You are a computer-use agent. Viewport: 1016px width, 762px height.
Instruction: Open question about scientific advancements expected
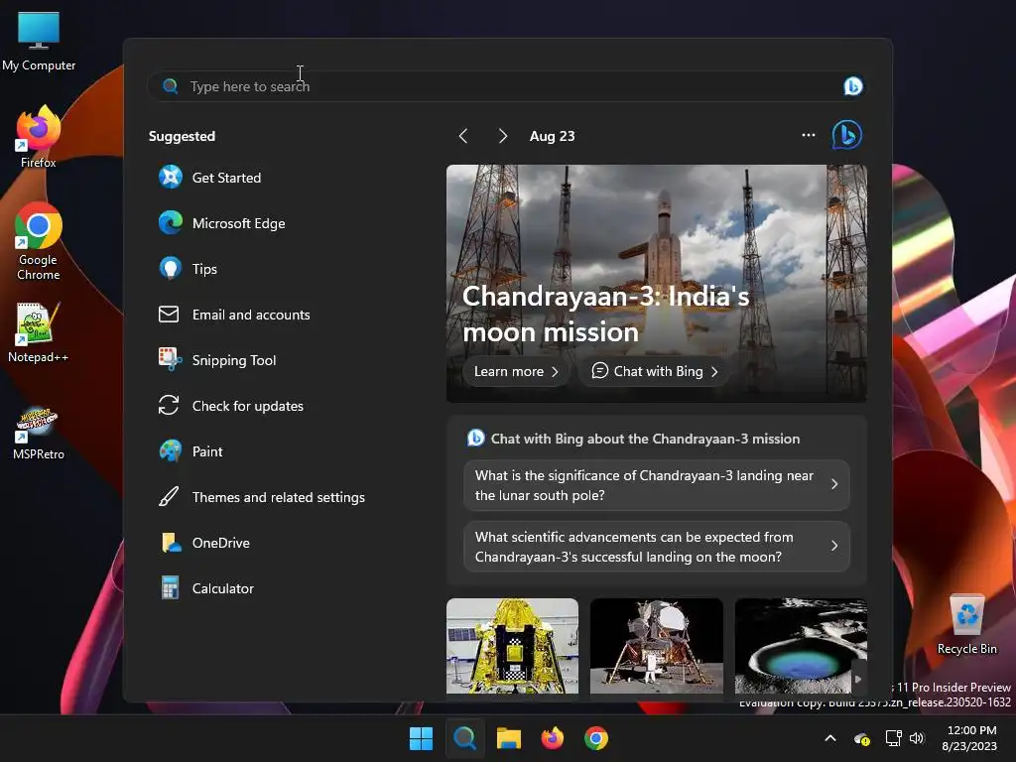(x=657, y=547)
